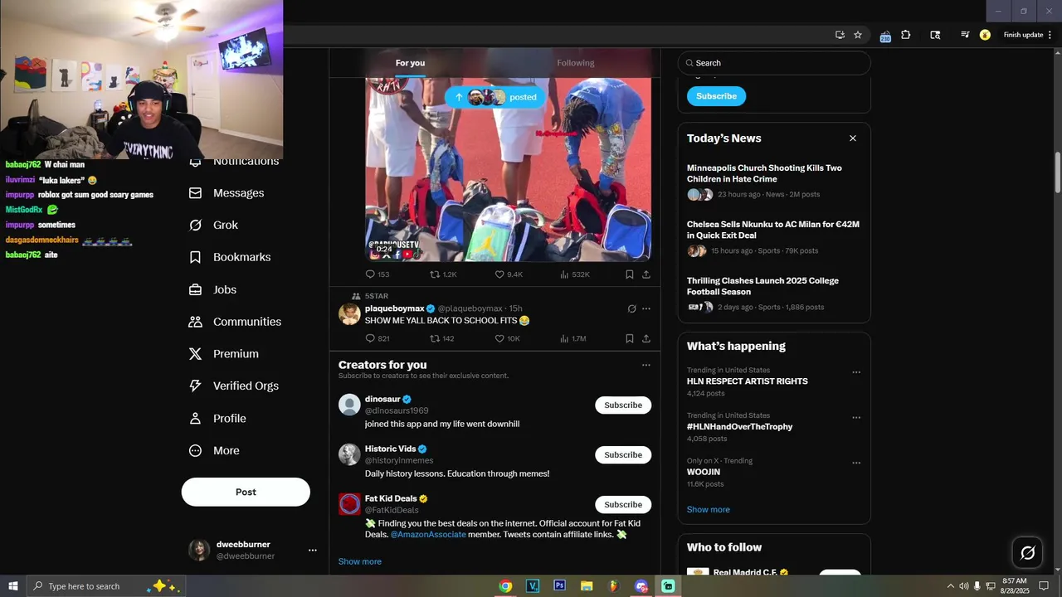
Task: Click Finish update in Chrome
Action: [1023, 35]
